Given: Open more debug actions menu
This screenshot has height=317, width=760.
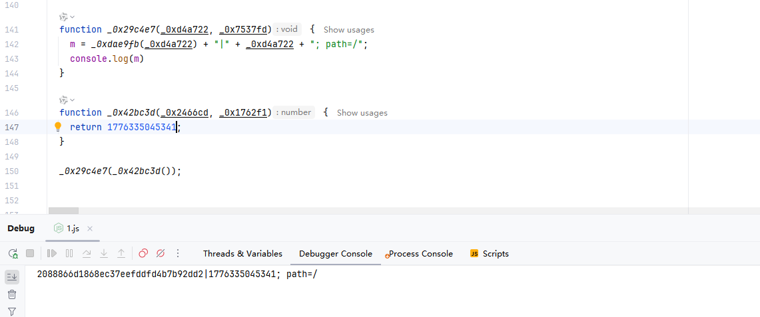Looking at the screenshot, I should click(178, 253).
